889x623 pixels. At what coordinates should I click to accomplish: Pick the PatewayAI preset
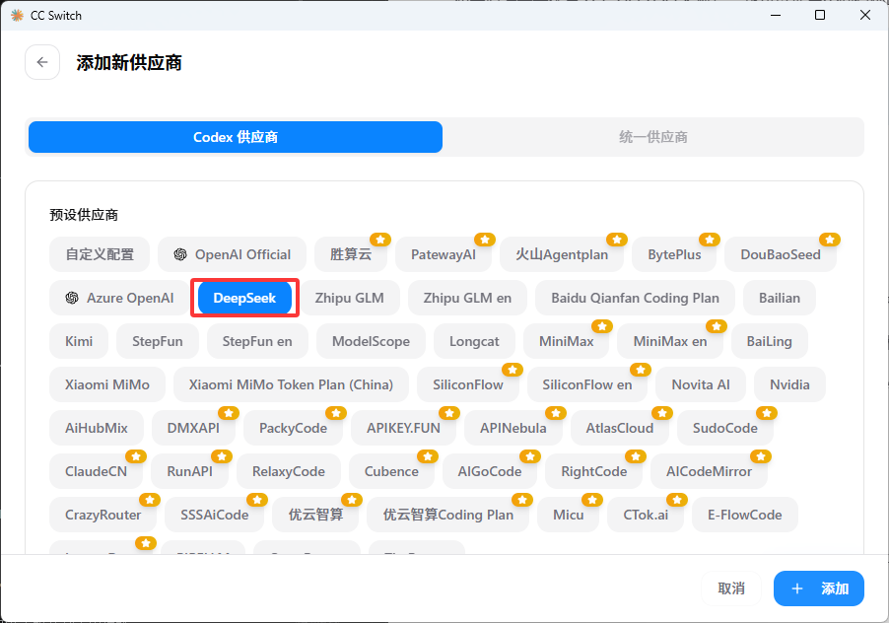click(444, 254)
